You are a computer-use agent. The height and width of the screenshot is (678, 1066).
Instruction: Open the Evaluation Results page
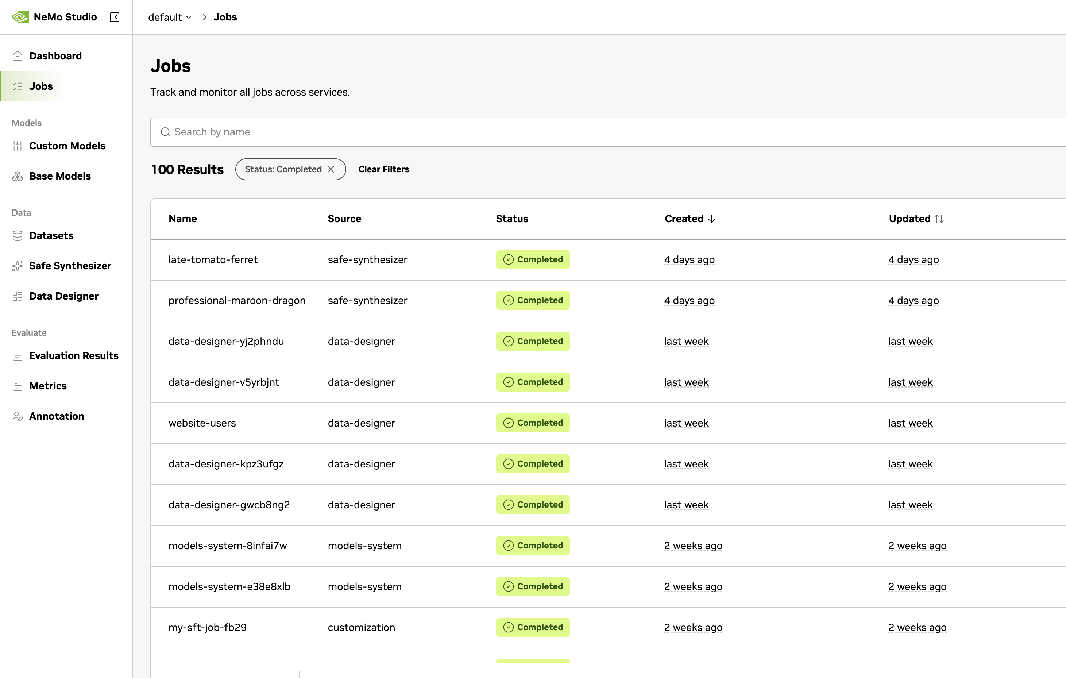73,356
